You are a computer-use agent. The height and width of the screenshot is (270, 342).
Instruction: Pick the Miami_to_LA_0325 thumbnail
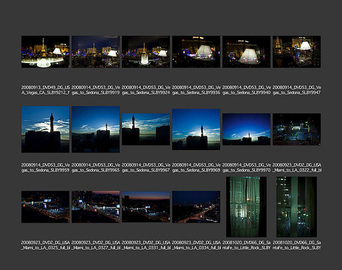click(46, 207)
